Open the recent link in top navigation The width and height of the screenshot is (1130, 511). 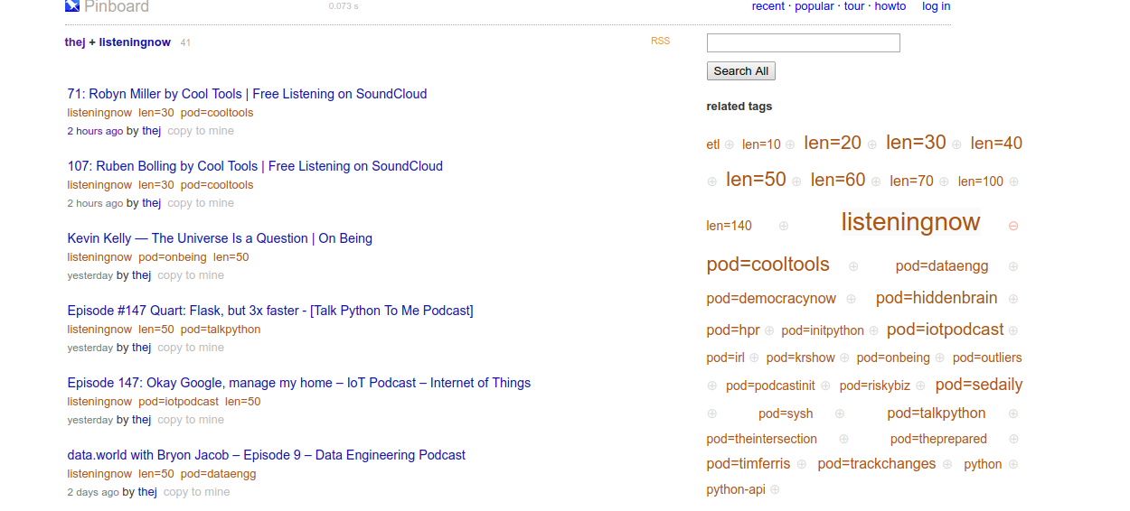coord(768,6)
